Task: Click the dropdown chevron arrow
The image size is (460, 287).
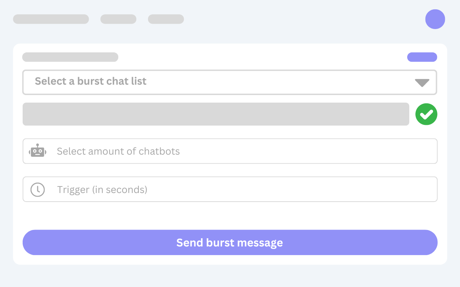Action: click(x=422, y=82)
